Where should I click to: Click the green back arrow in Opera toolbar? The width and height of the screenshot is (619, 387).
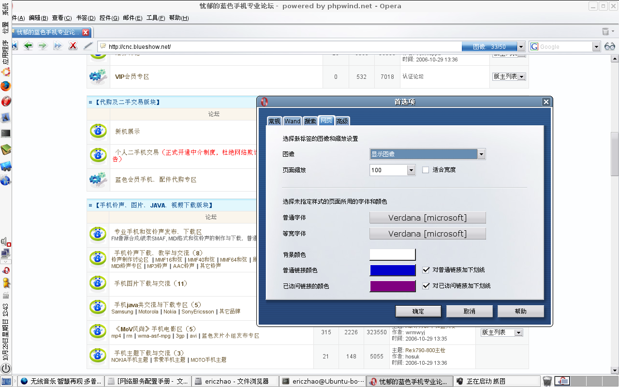pos(28,46)
